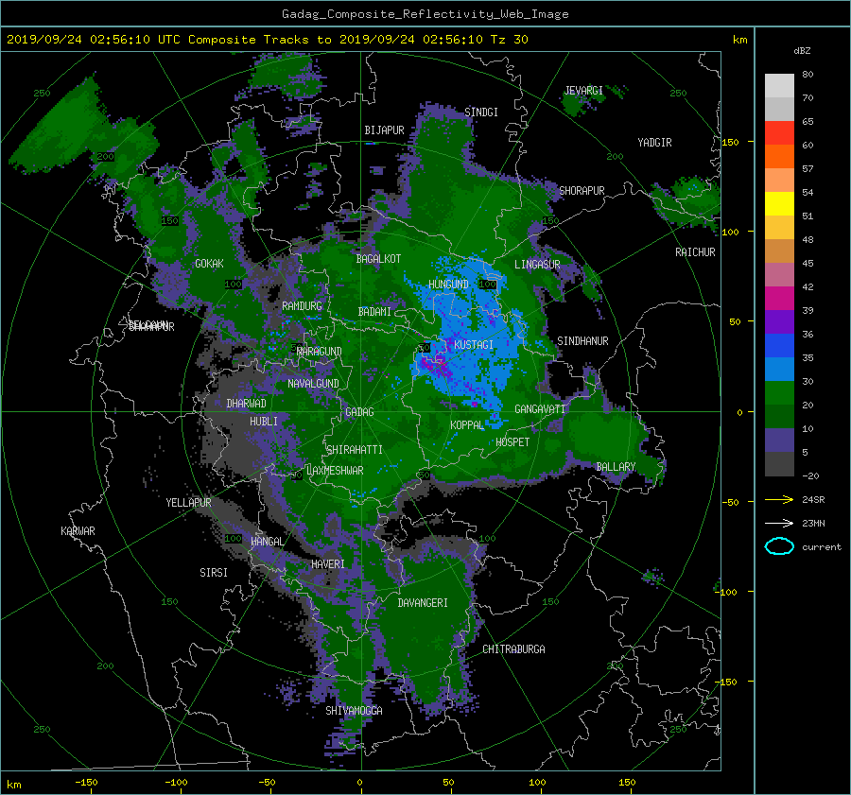Select the bright yellow 54 dBZ legend swatch
Screen dimensions: 851x795
point(779,203)
